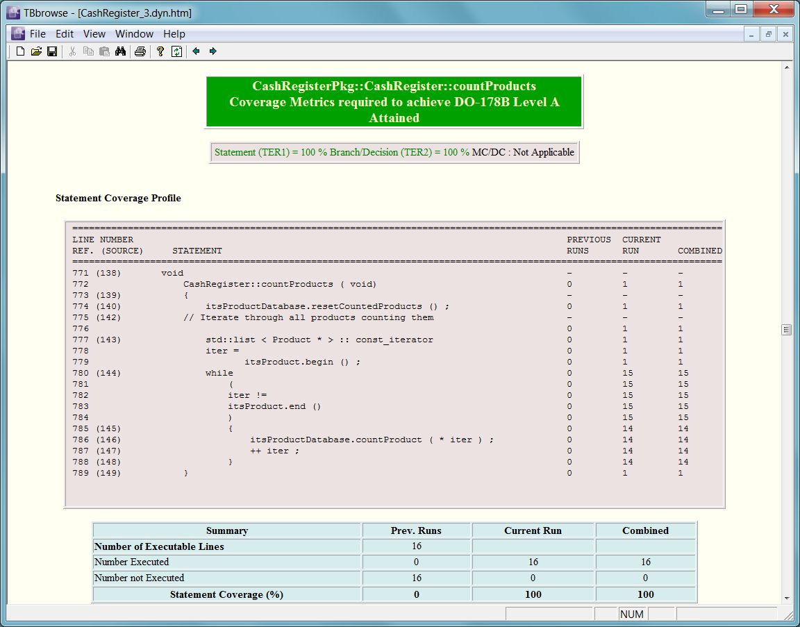
Task: Click the binoculars Find icon
Action: pos(120,51)
